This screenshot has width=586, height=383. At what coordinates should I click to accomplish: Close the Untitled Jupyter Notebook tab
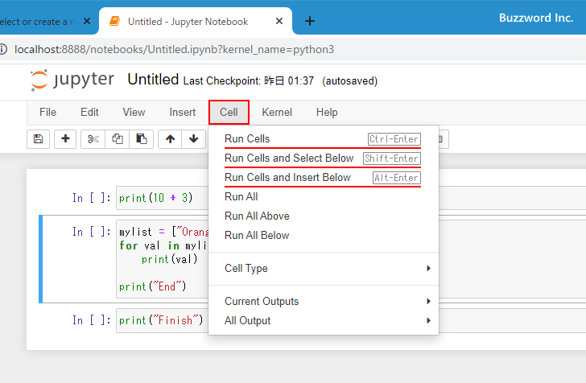tap(279, 21)
